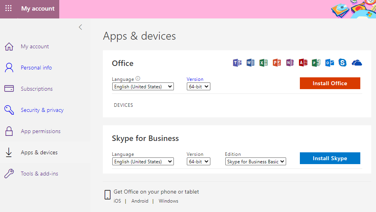This screenshot has height=212, width=376.
Task: Click the Install Office button
Action: tap(330, 83)
